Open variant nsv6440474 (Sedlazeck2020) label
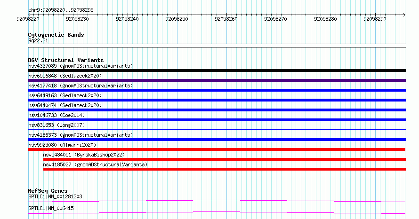 (x=65, y=105)
